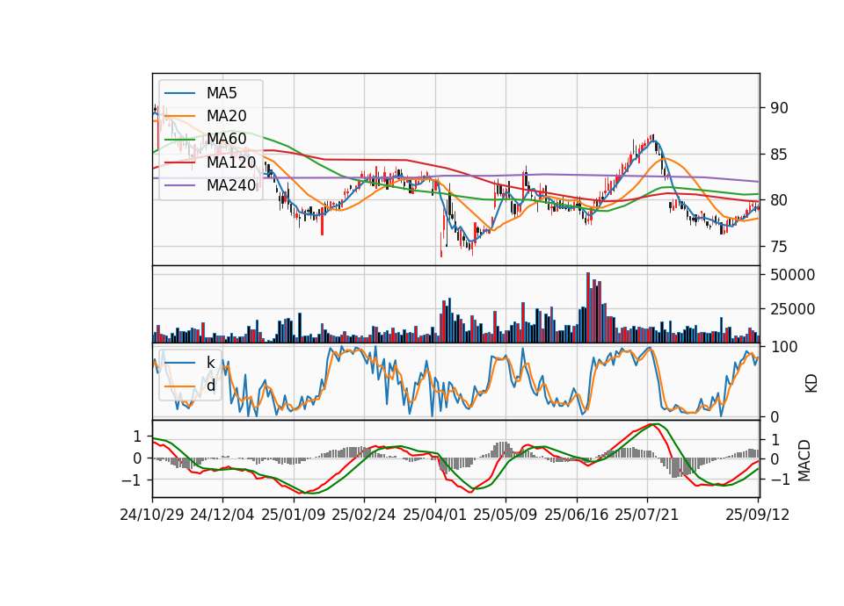Click the 25/02/24 date axis label
The image size is (844, 606).
pos(364,515)
